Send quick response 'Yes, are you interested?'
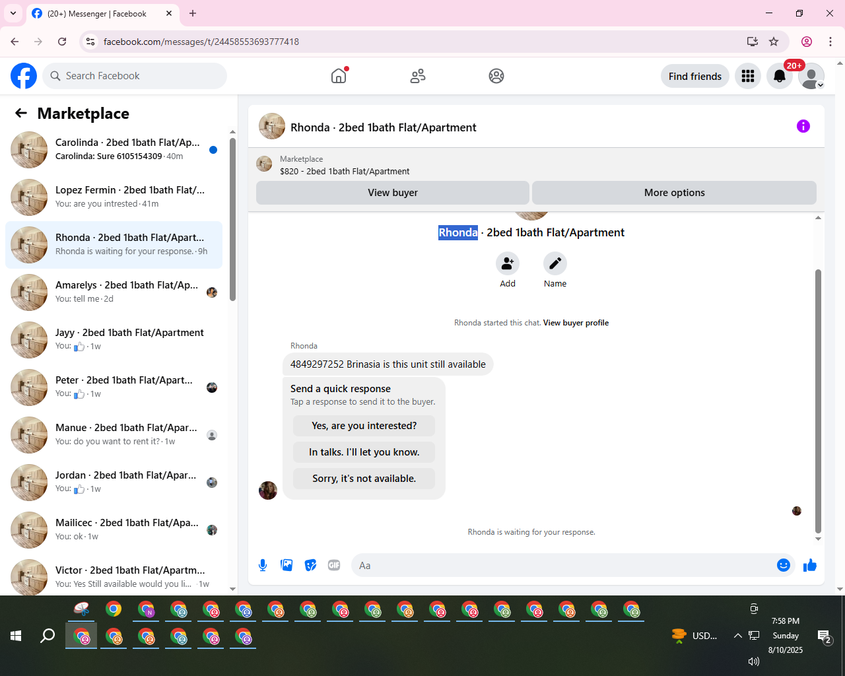The image size is (845, 676). pos(364,426)
